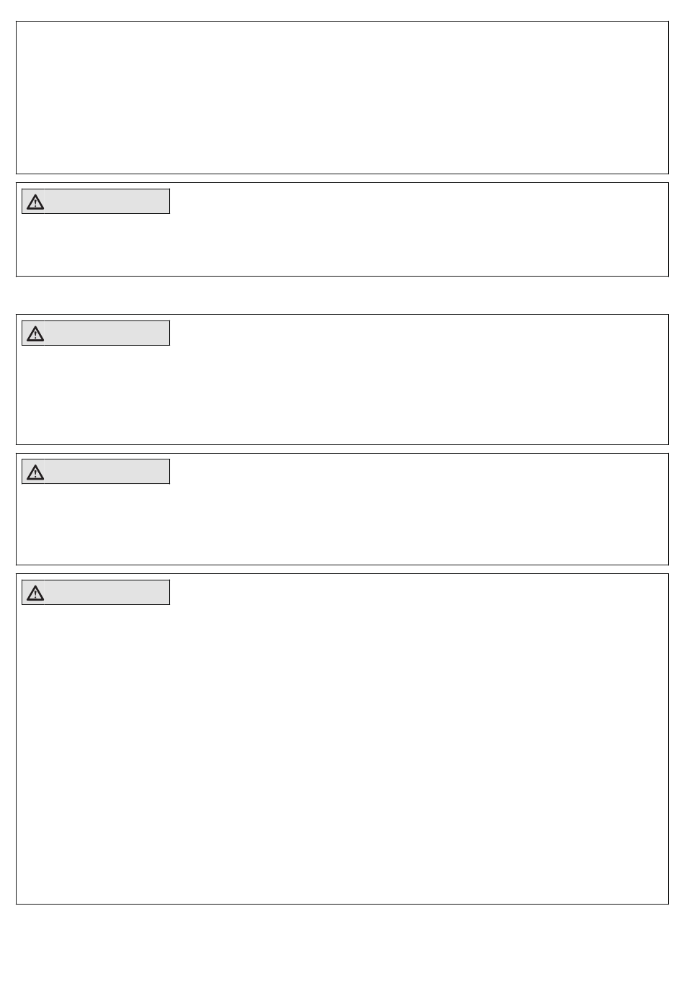Viewport: 684px width, 996px height.
Task: Select the gray label bar in the bottom warning box
Action: tap(96, 593)
